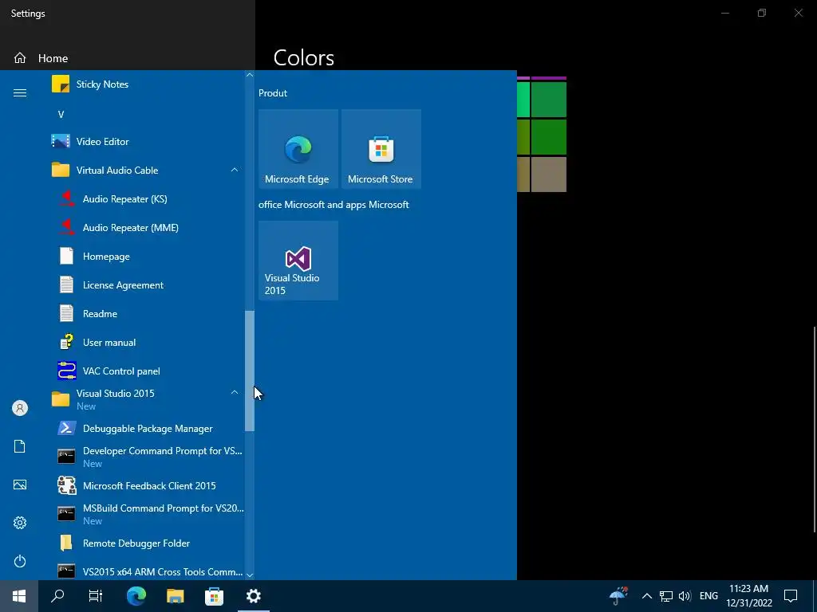The height and width of the screenshot is (612, 817).
Task: Launch Developer Command Prompt for VS
Action: coord(146,457)
